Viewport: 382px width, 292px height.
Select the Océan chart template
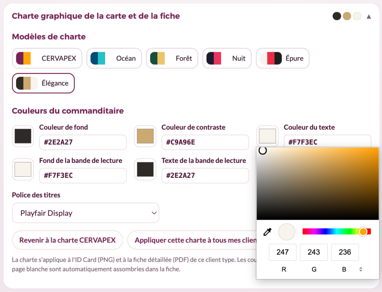(x=114, y=58)
